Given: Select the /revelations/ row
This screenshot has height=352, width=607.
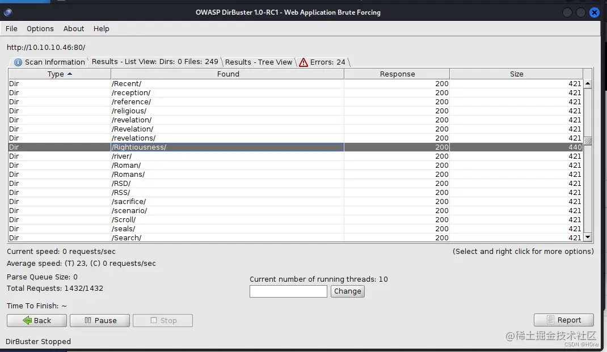Looking at the screenshot, I should coord(296,138).
